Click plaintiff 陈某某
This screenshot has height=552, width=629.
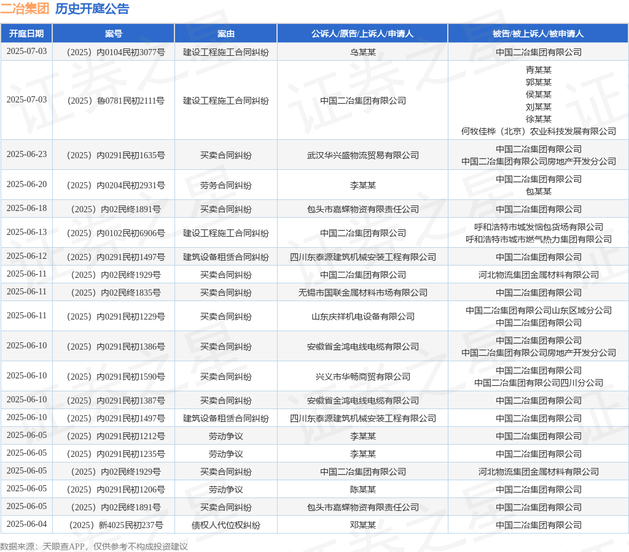362,489
